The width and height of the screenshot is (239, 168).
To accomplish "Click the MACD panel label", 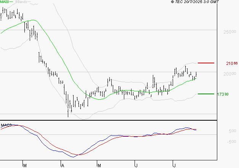I will 6,125.
